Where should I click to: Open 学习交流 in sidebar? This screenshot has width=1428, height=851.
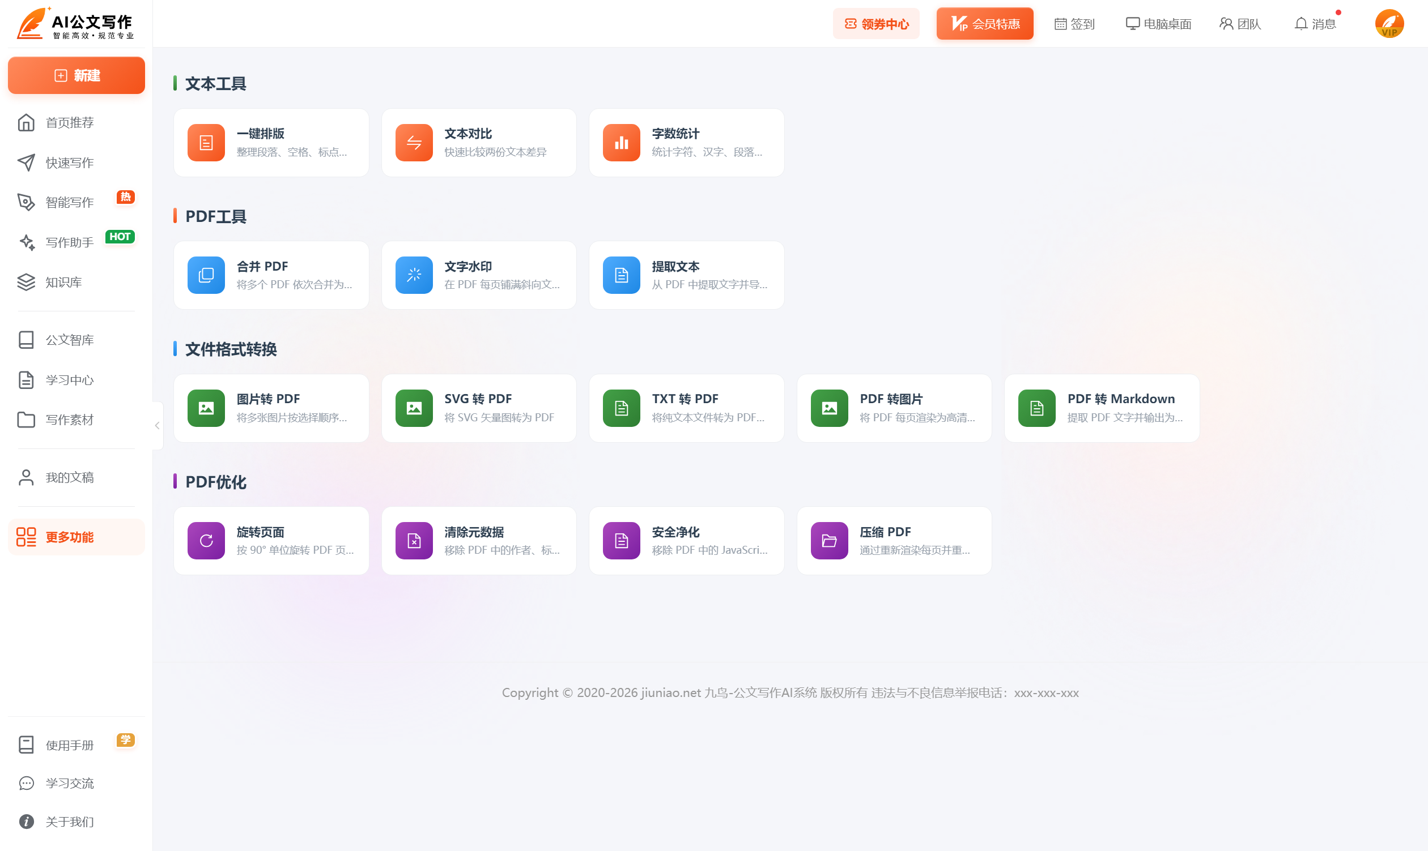pyautogui.click(x=76, y=783)
